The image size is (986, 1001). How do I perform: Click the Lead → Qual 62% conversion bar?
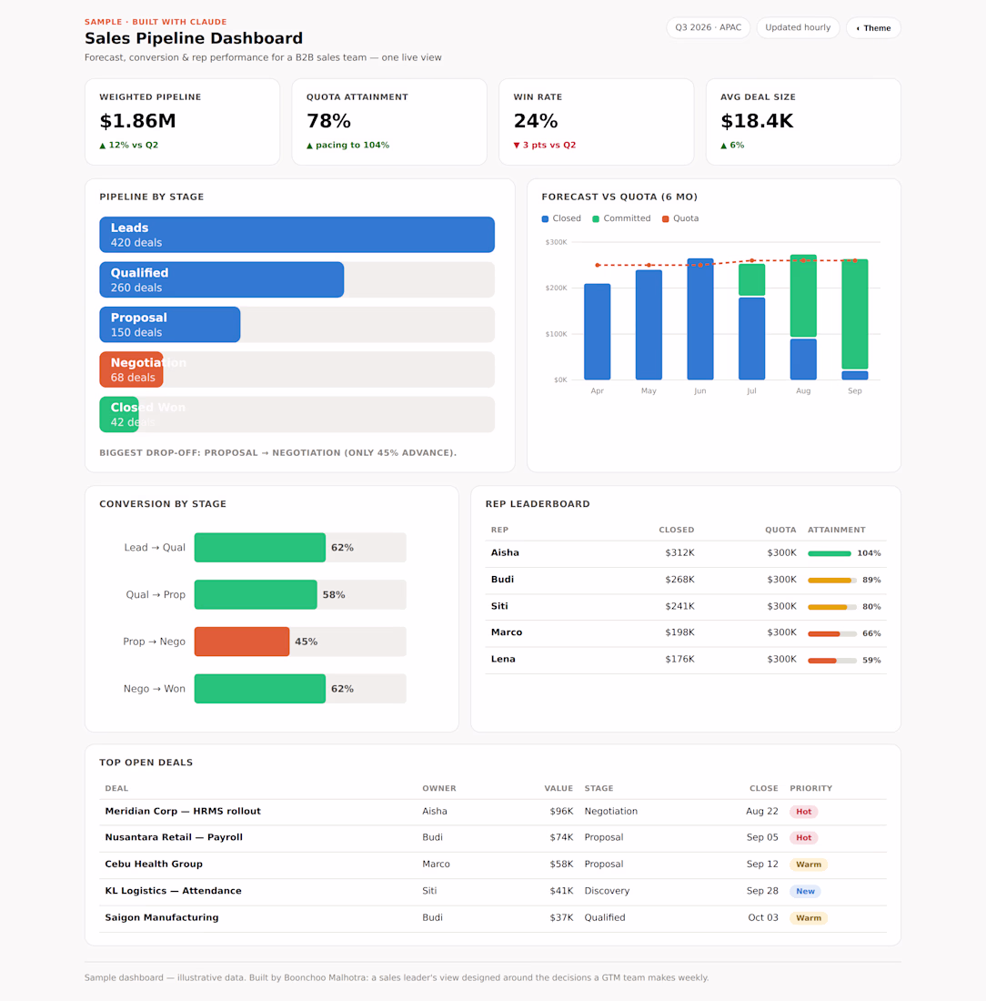click(x=260, y=548)
